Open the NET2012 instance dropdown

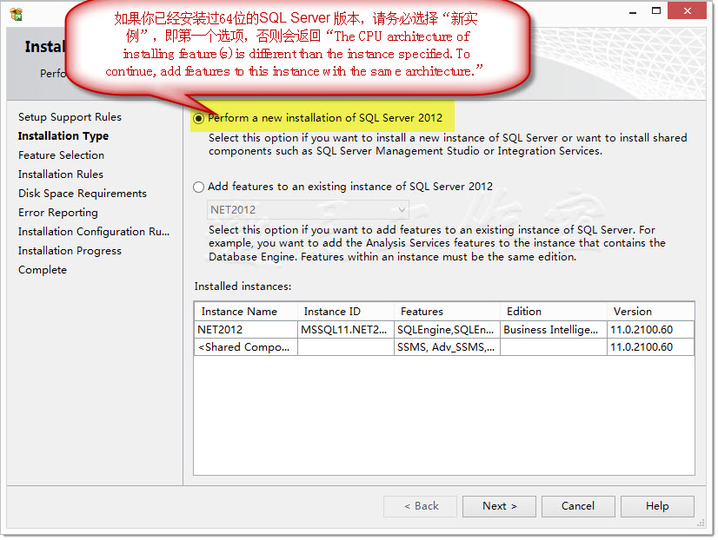pyautogui.click(x=308, y=210)
